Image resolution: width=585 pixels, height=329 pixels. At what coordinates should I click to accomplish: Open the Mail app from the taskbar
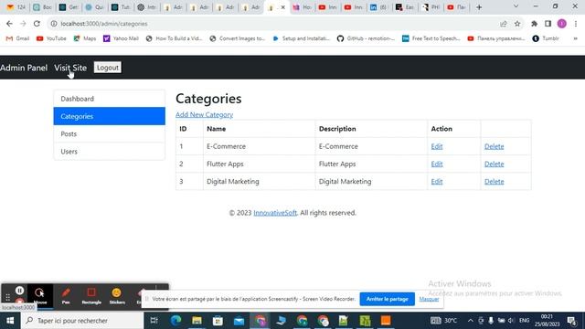click(239, 321)
